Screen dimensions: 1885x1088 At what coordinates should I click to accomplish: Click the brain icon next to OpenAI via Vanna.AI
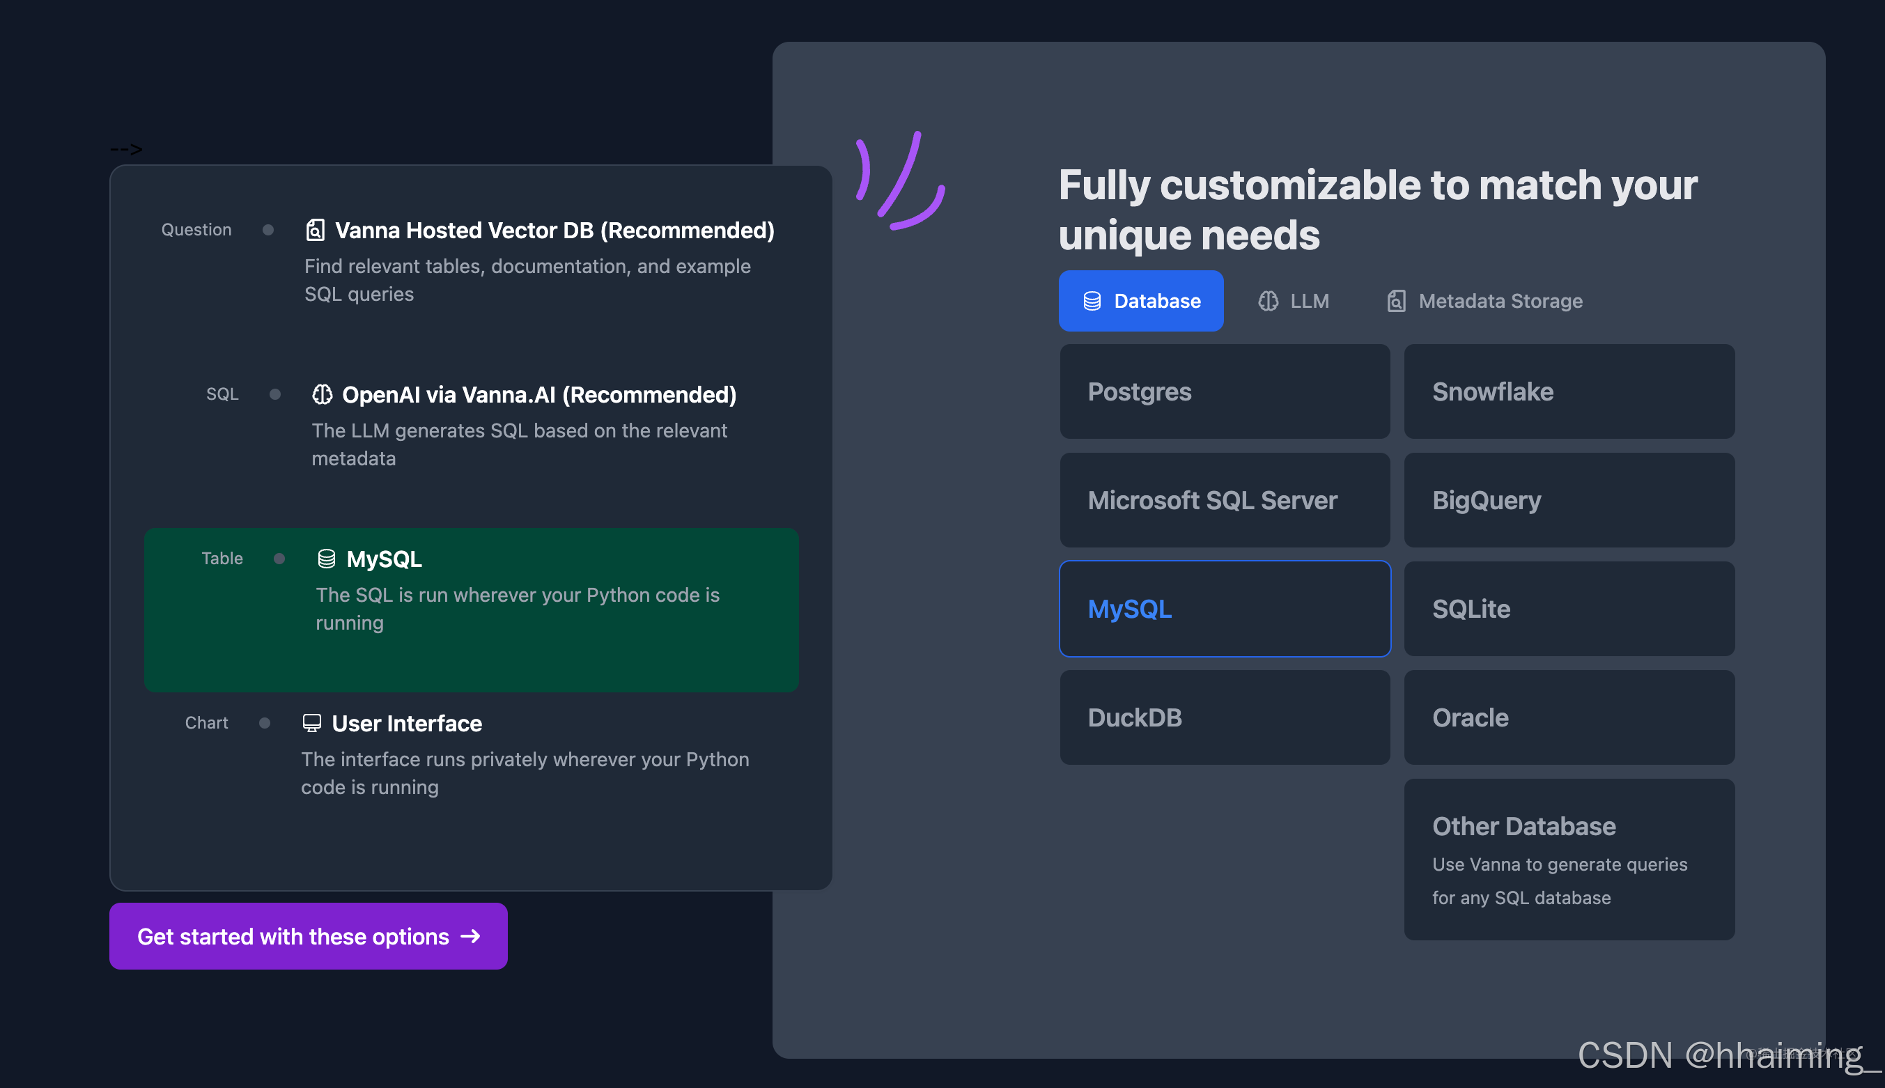click(322, 394)
